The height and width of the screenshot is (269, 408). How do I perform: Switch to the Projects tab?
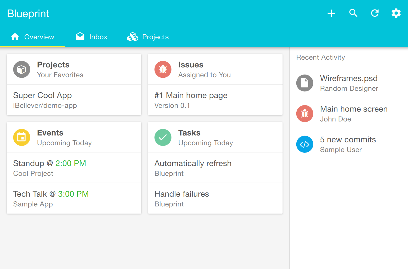click(x=148, y=37)
